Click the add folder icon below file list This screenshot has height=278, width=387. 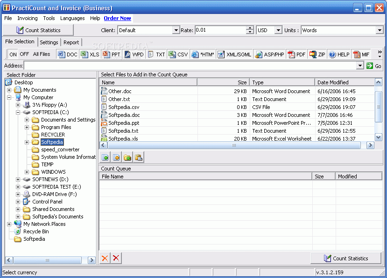click(127, 157)
